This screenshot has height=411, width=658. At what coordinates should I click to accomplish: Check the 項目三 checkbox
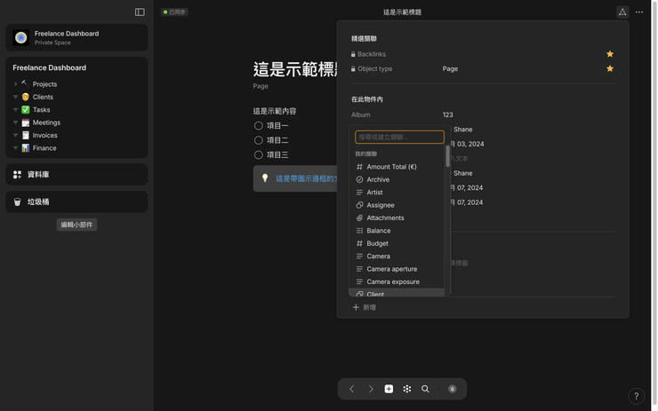[259, 155]
